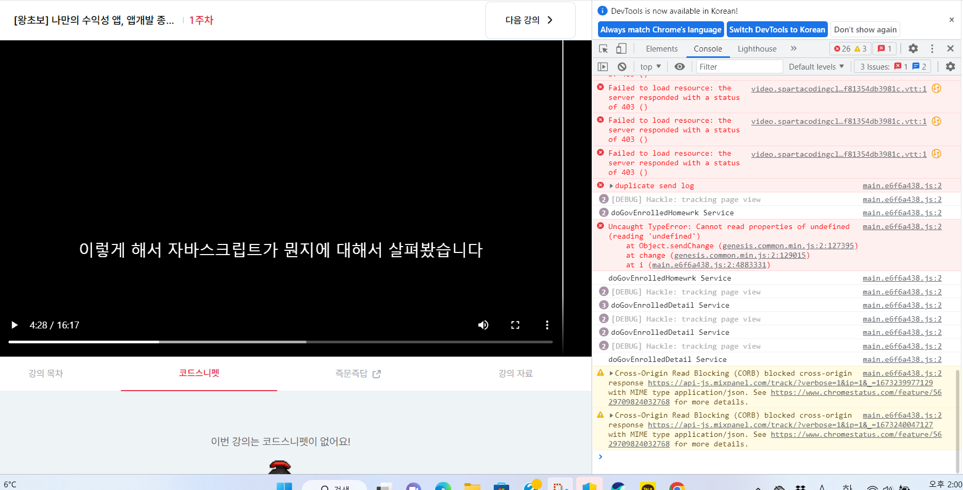Screen dimensions: 963x490
Task: Open 즉문즉답 external link tab
Action: coord(358,374)
